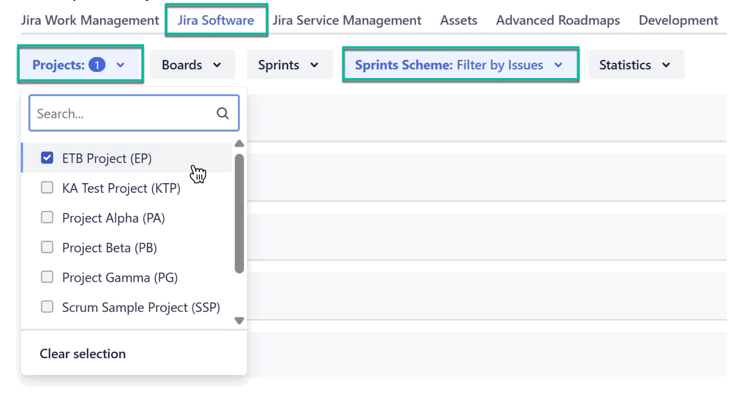Expand the Statistics dropdown

coord(636,64)
